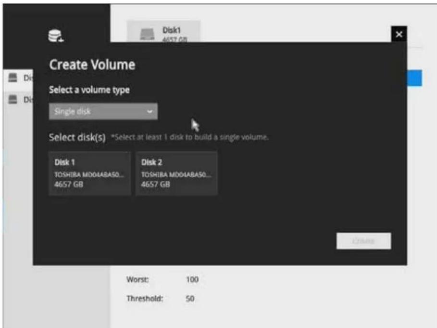Open the volume type dropdown

[103, 111]
